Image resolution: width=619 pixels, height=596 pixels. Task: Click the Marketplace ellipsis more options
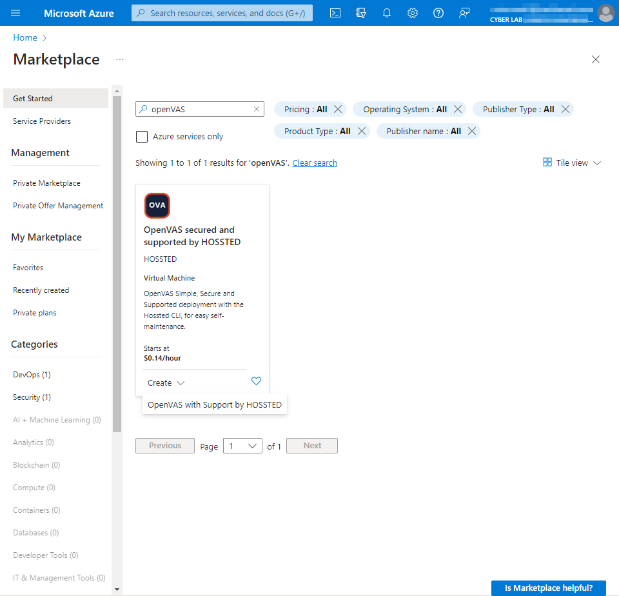(120, 59)
